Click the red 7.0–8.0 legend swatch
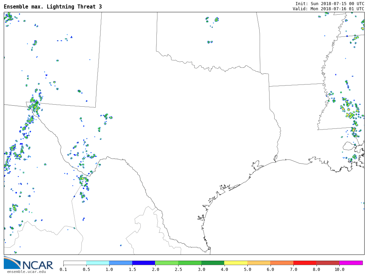Viewport: 368px width, 276px height. [x=305, y=263]
